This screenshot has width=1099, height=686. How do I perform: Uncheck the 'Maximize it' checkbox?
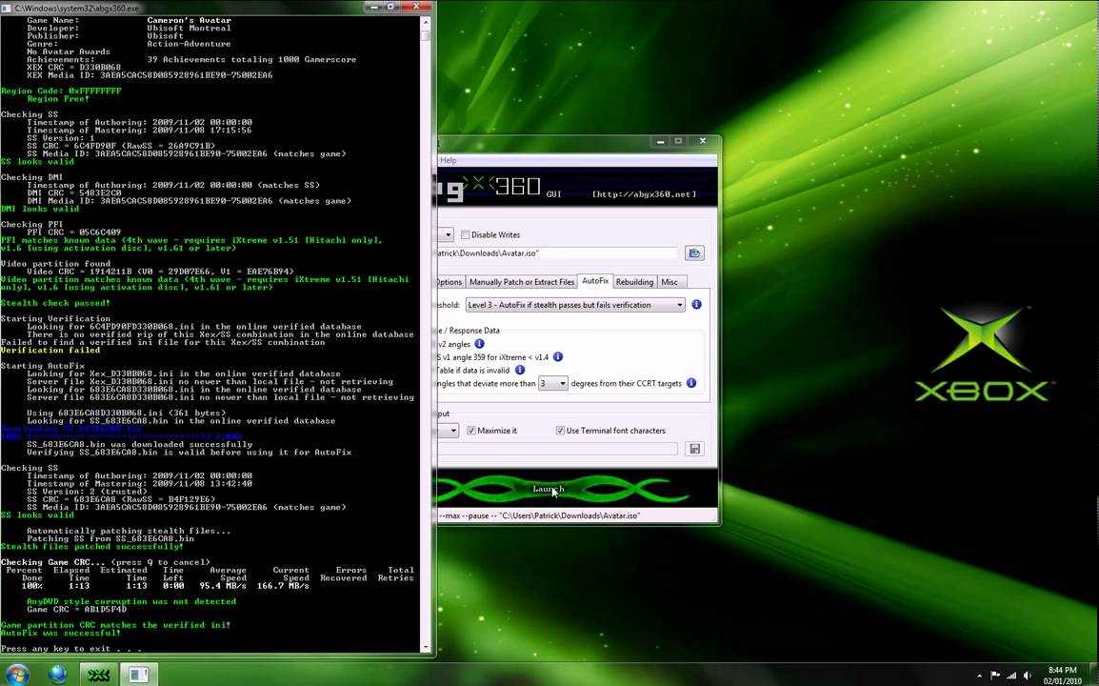(x=471, y=430)
